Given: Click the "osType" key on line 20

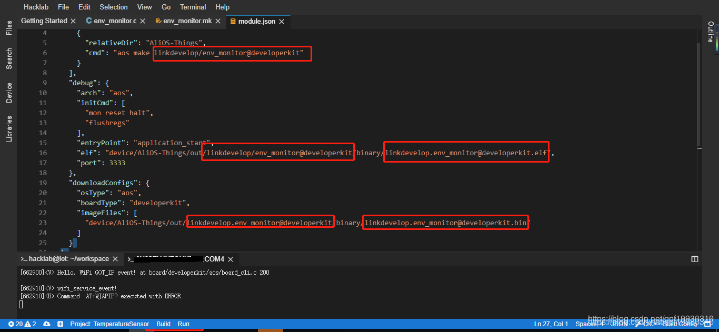Looking at the screenshot, I should coord(93,193).
